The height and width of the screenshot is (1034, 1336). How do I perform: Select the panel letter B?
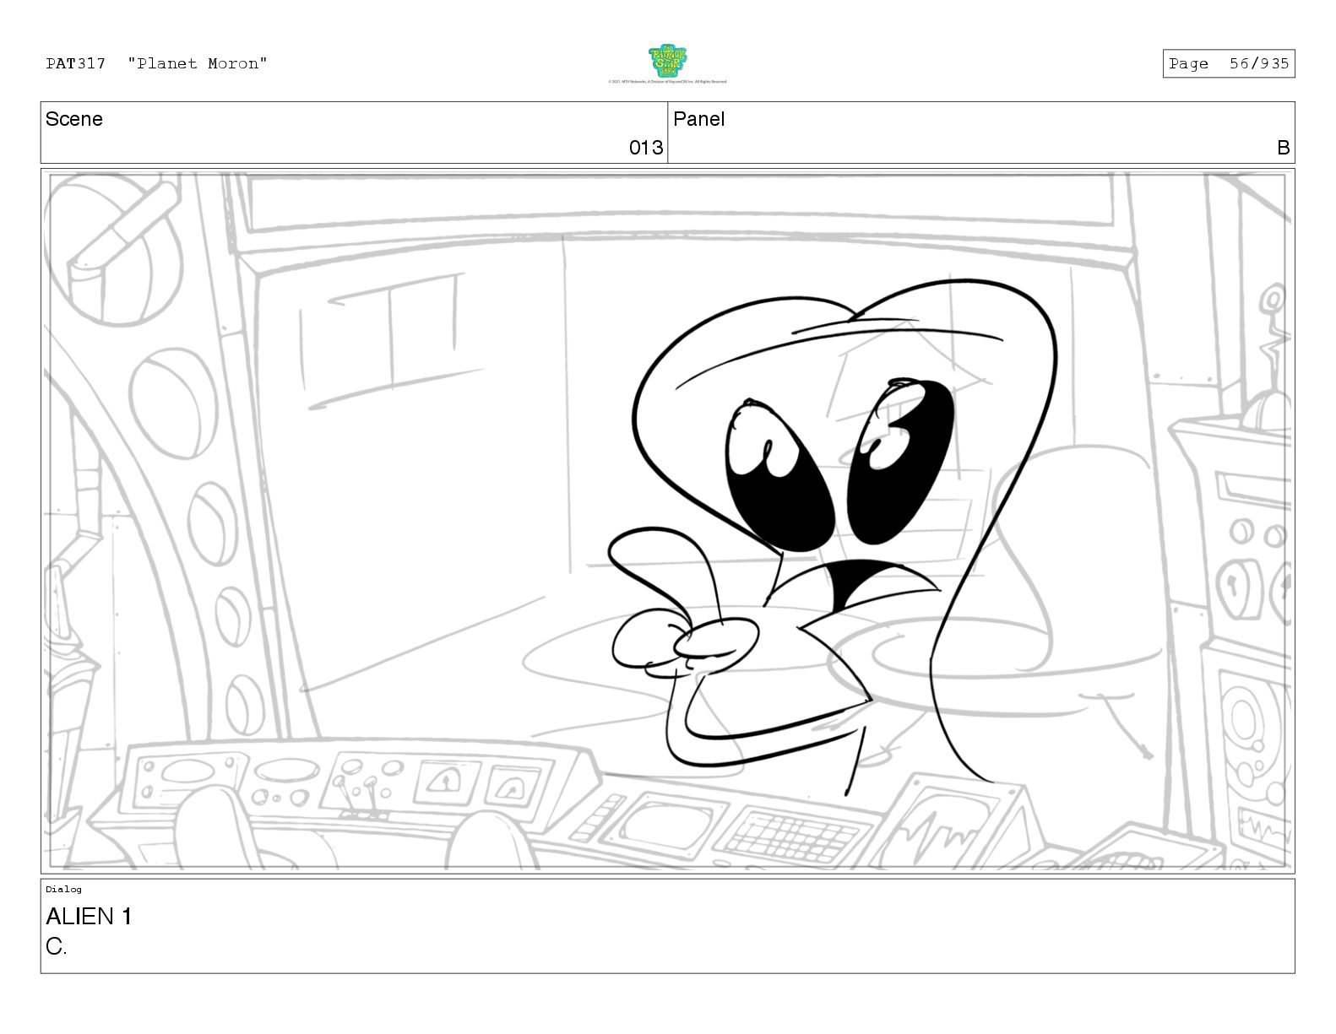pyautogui.click(x=1283, y=148)
